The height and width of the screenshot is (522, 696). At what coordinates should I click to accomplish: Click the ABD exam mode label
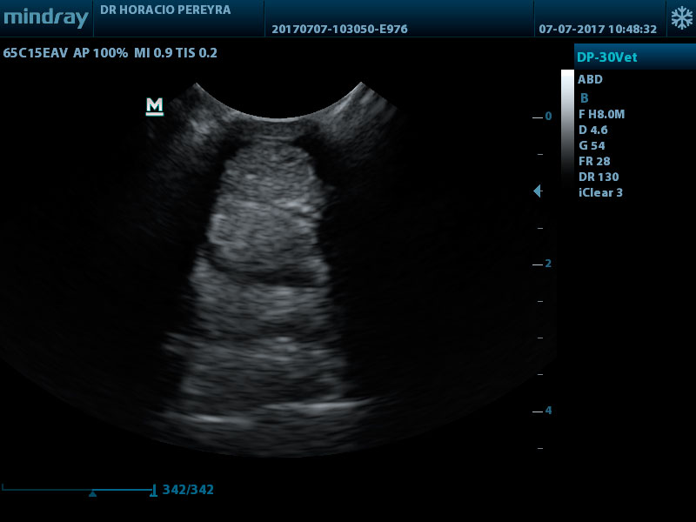[x=590, y=79]
